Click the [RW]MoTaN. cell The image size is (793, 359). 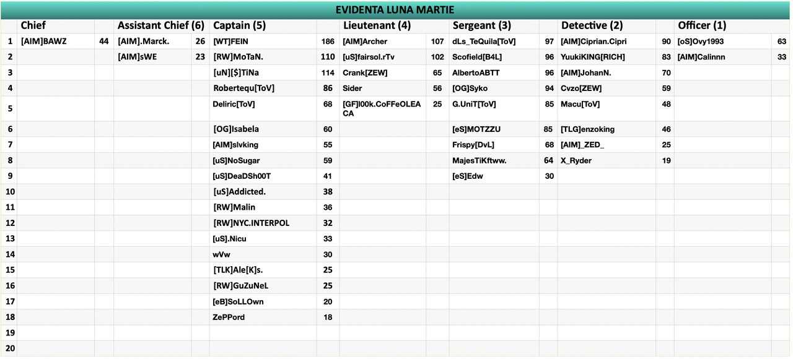pos(263,57)
